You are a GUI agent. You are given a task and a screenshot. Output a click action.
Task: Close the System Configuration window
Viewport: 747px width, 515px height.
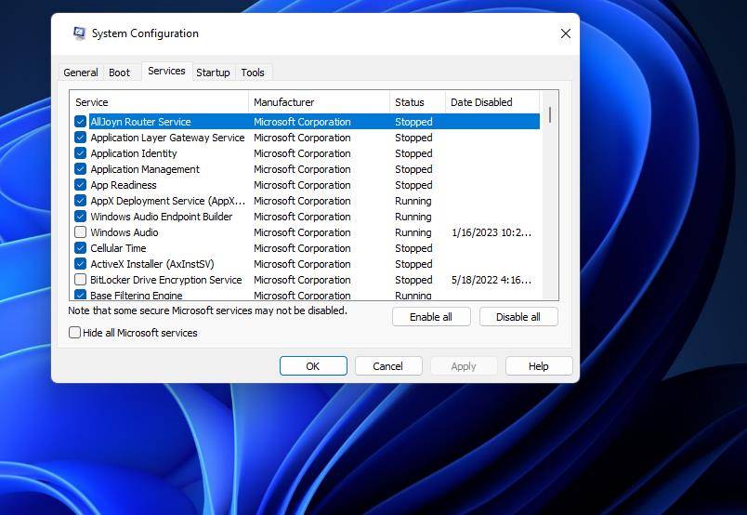tap(566, 33)
